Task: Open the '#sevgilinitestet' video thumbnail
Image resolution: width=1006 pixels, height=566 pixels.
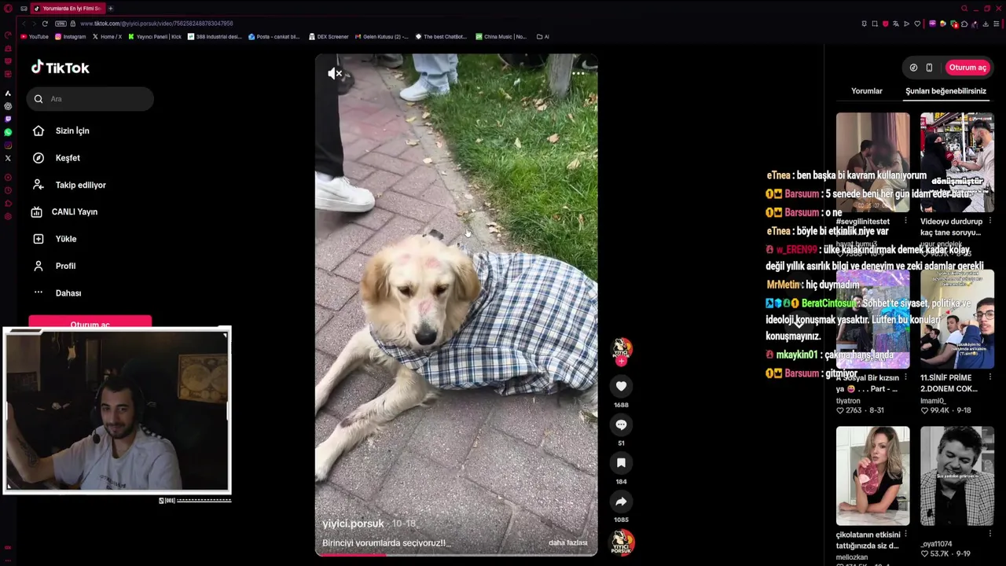Action: click(872, 163)
